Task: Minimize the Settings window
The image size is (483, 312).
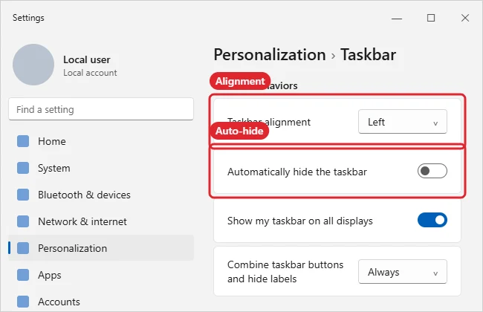Action: click(397, 18)
